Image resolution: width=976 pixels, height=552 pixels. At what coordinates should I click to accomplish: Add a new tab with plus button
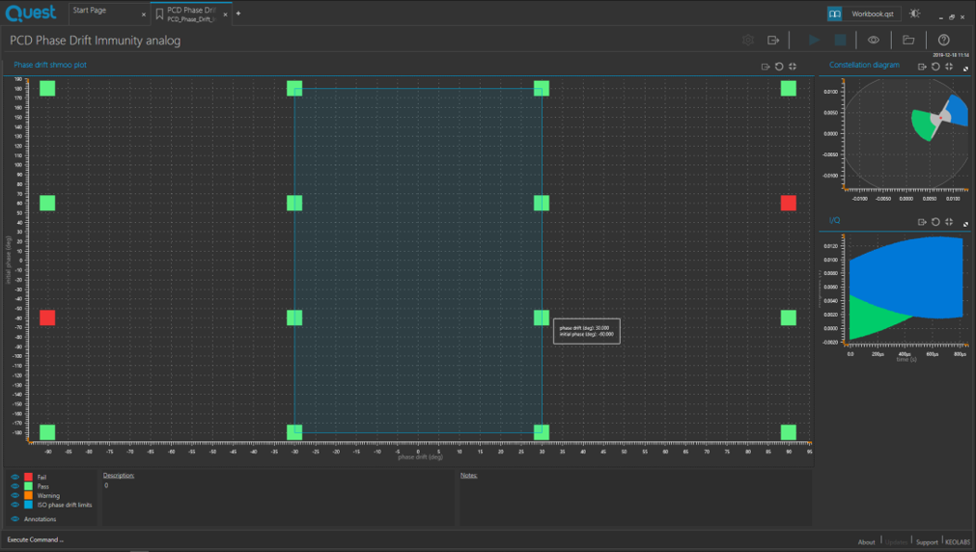click(238, 14)
